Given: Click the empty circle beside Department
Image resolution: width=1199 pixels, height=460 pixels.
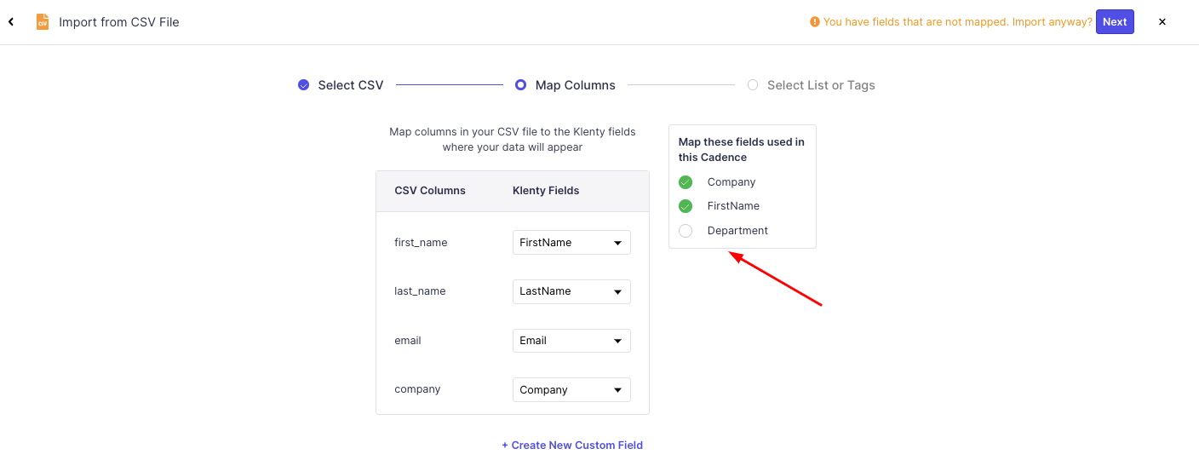Looking at the screenshot, I should pyautogui.click(x=686, y=231).
